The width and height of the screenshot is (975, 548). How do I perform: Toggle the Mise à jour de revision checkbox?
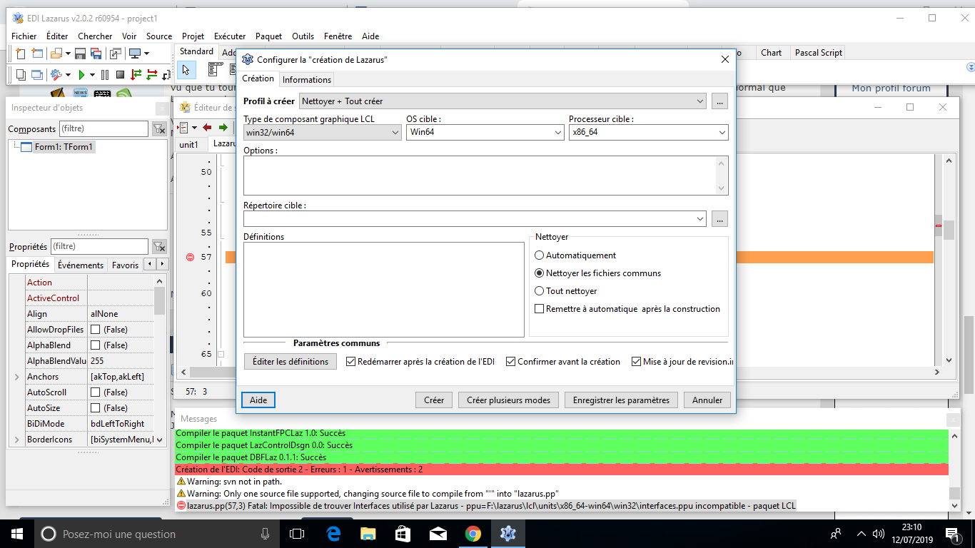636,362
